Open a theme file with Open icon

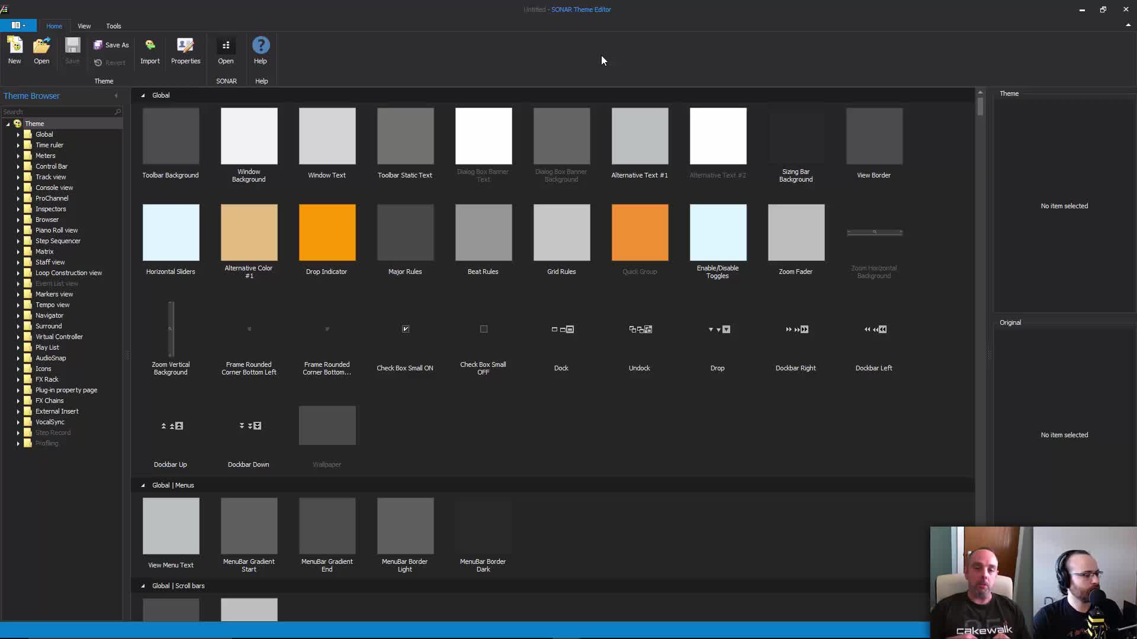click(41, 46)
